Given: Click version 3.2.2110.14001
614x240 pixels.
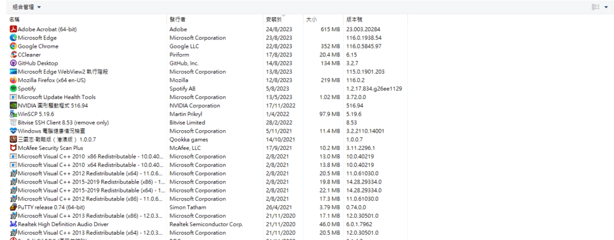Looking at the screenshot, I should coord(365,131).
